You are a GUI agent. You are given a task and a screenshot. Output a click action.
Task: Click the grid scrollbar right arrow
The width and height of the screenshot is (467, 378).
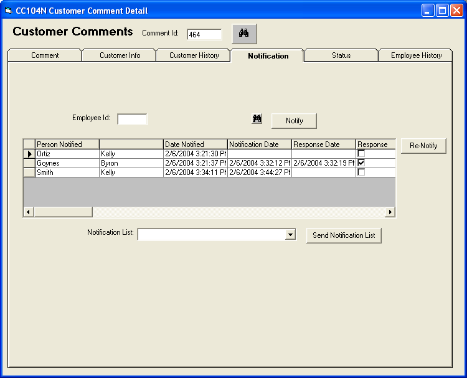tap(390, 212)
